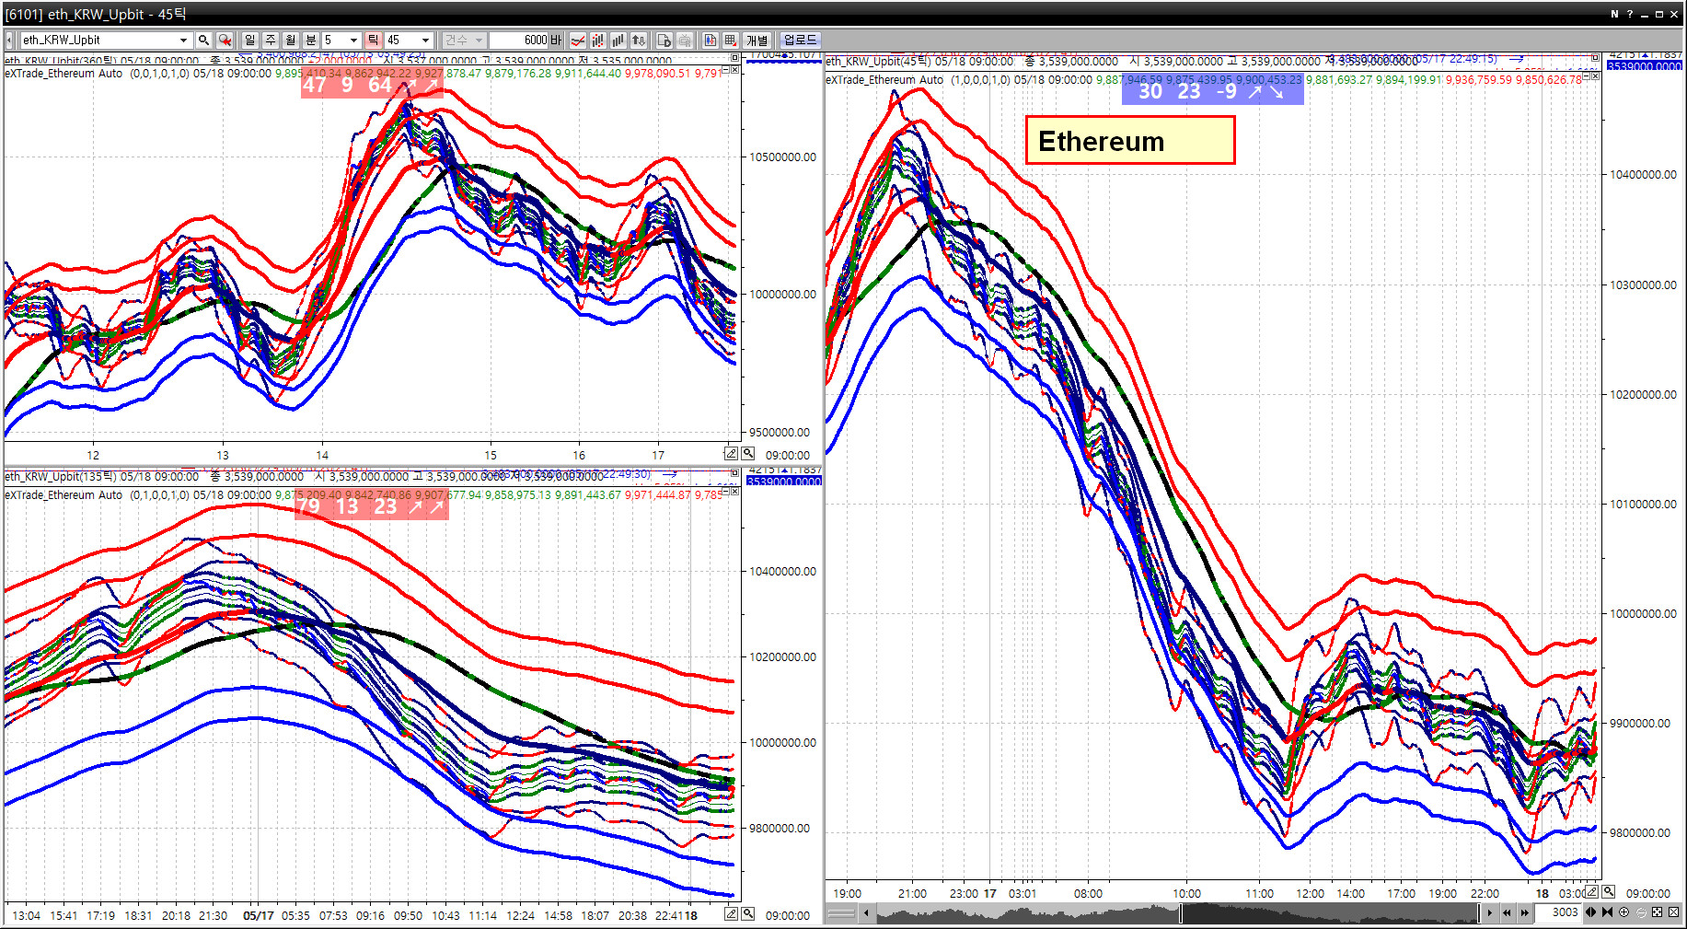Screen dimensions: 1687x929
Task: Click the up-down arrows toolbar icon
Action: tap(639, 40)
